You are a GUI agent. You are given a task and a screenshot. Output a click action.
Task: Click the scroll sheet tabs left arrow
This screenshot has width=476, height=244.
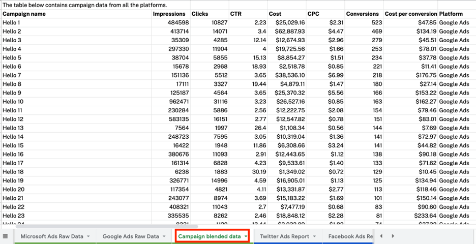(381, 236)
